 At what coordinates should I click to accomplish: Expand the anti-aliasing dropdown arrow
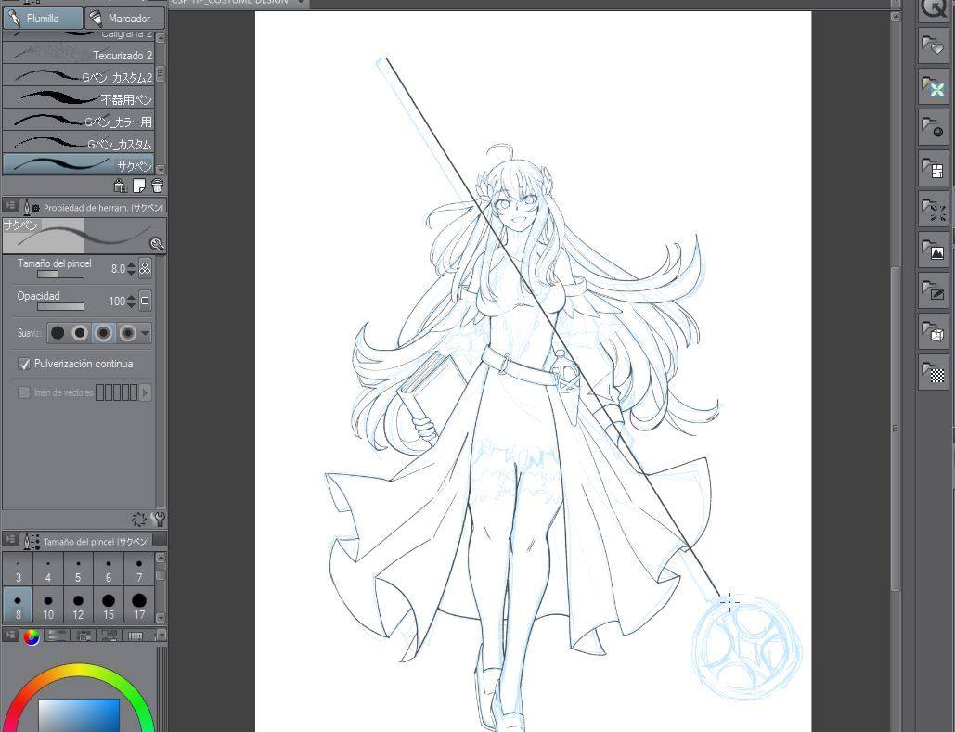(x=145, y=333)
